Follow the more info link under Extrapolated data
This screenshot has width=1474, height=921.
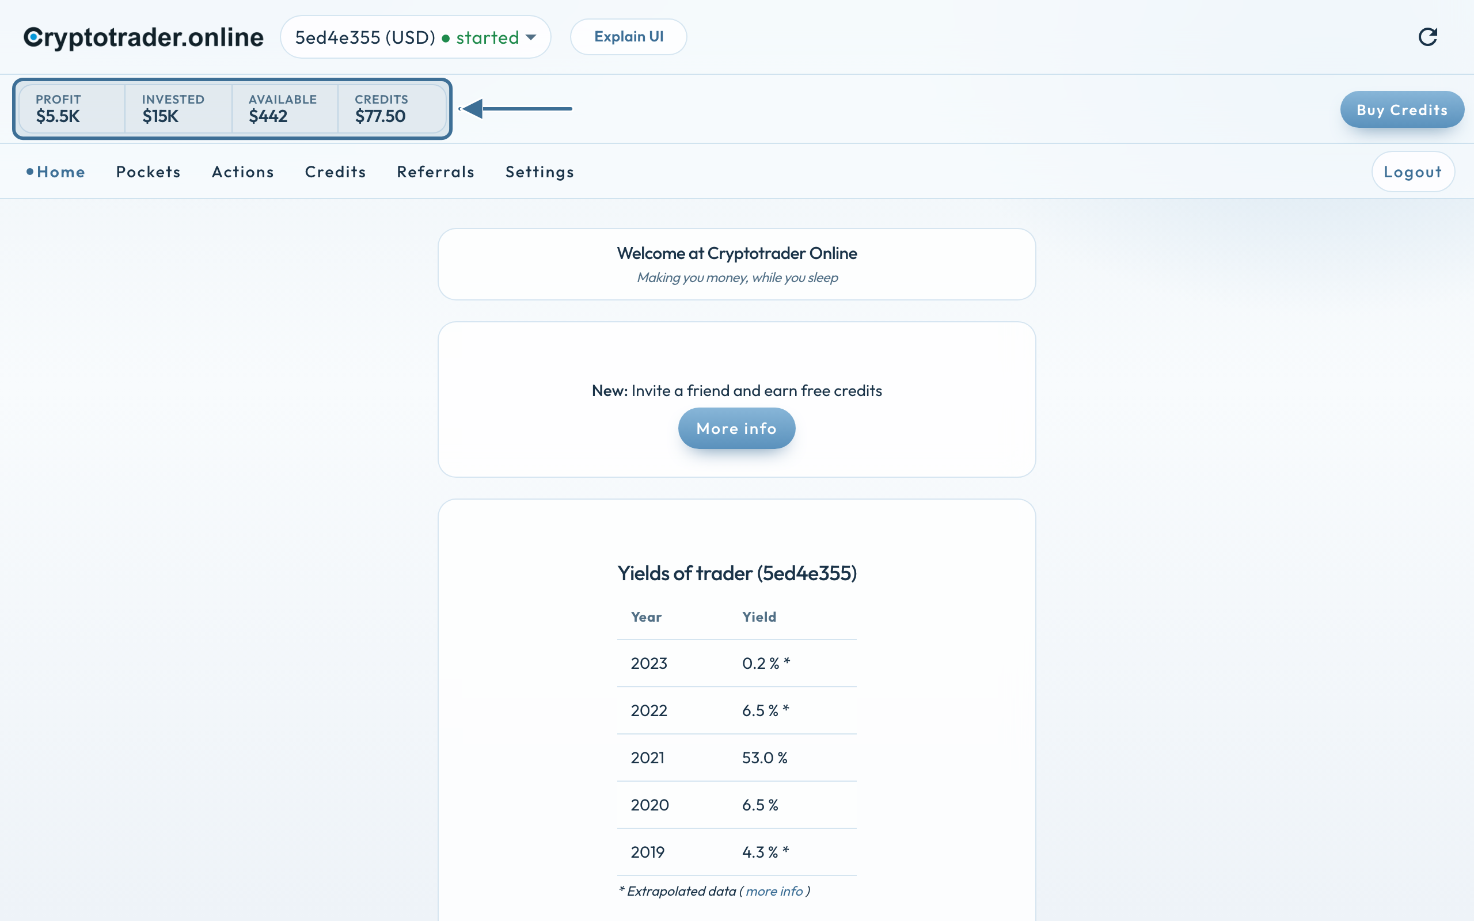[774, 891]
